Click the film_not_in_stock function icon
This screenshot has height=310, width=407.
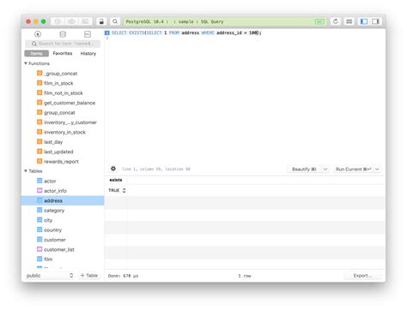tap(39, 92)
